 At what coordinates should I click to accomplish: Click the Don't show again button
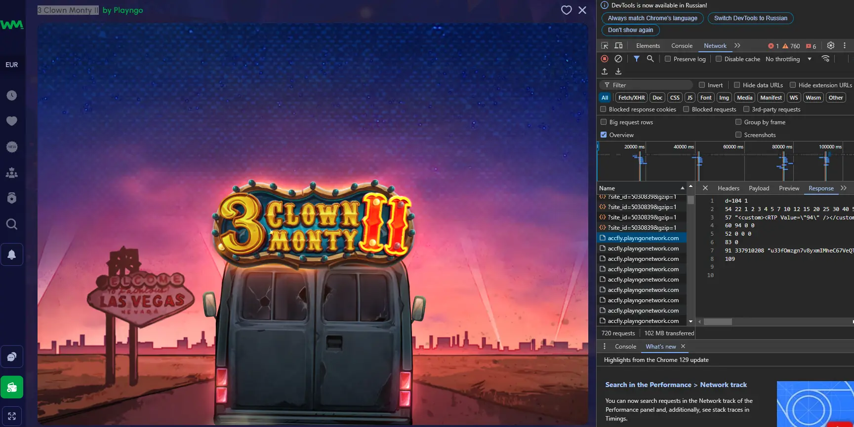coord(630,30)
